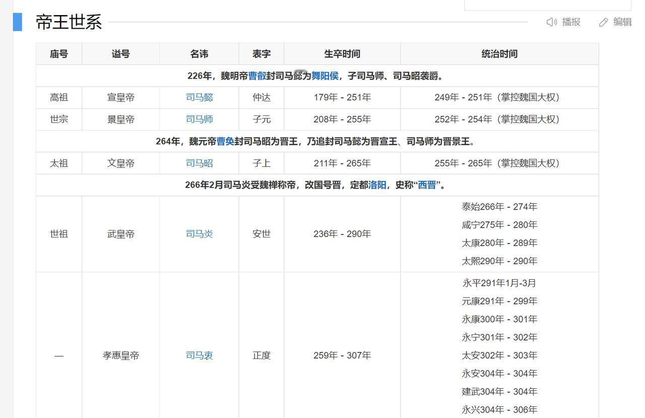Click the 文皇帝 cell
The image size is (645, 418).
(x=121, y=163)
